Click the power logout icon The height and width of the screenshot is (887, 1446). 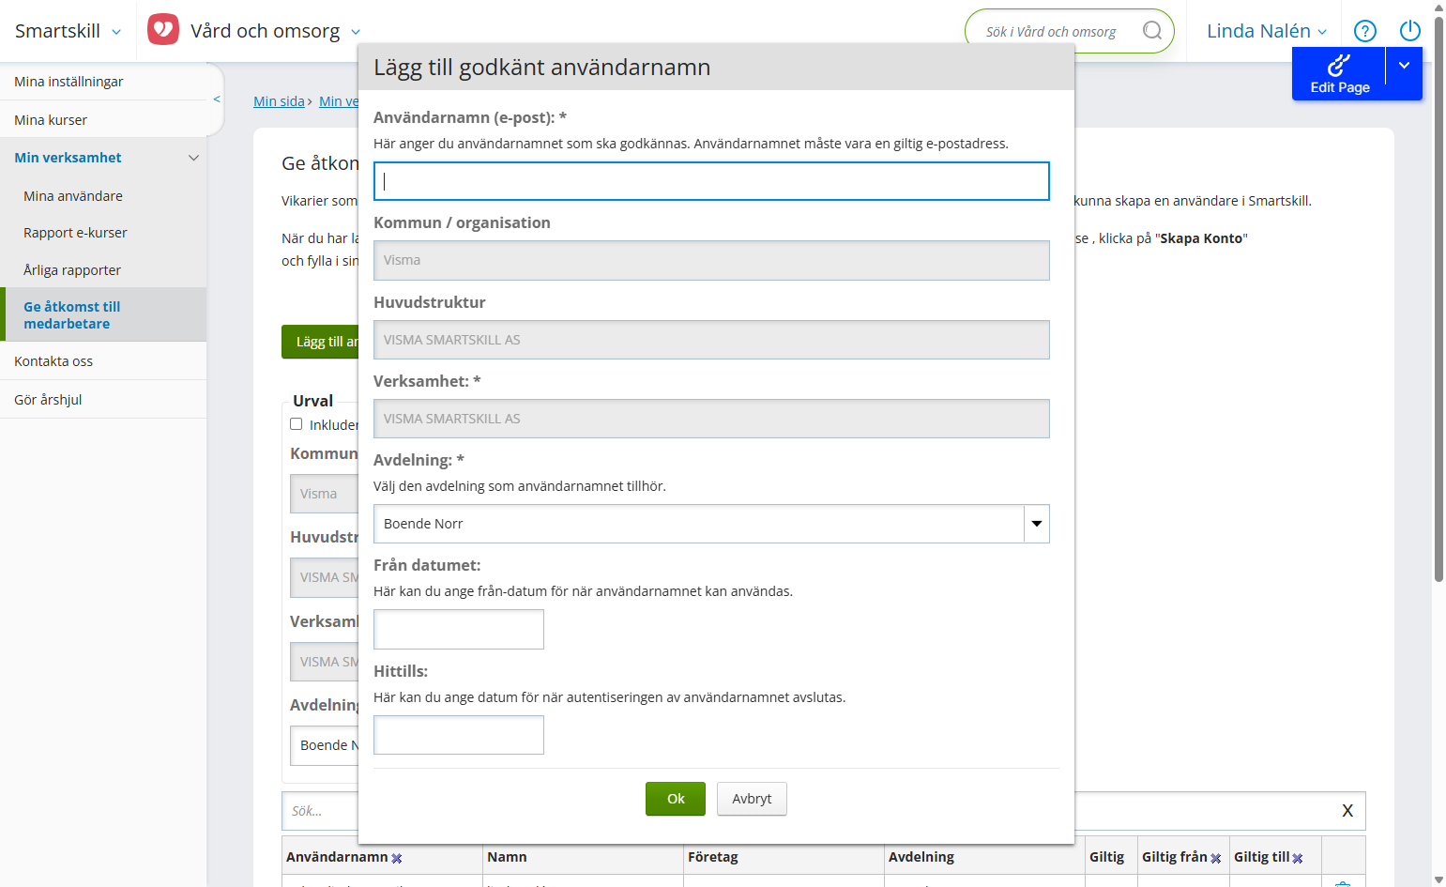point(1410,31)
